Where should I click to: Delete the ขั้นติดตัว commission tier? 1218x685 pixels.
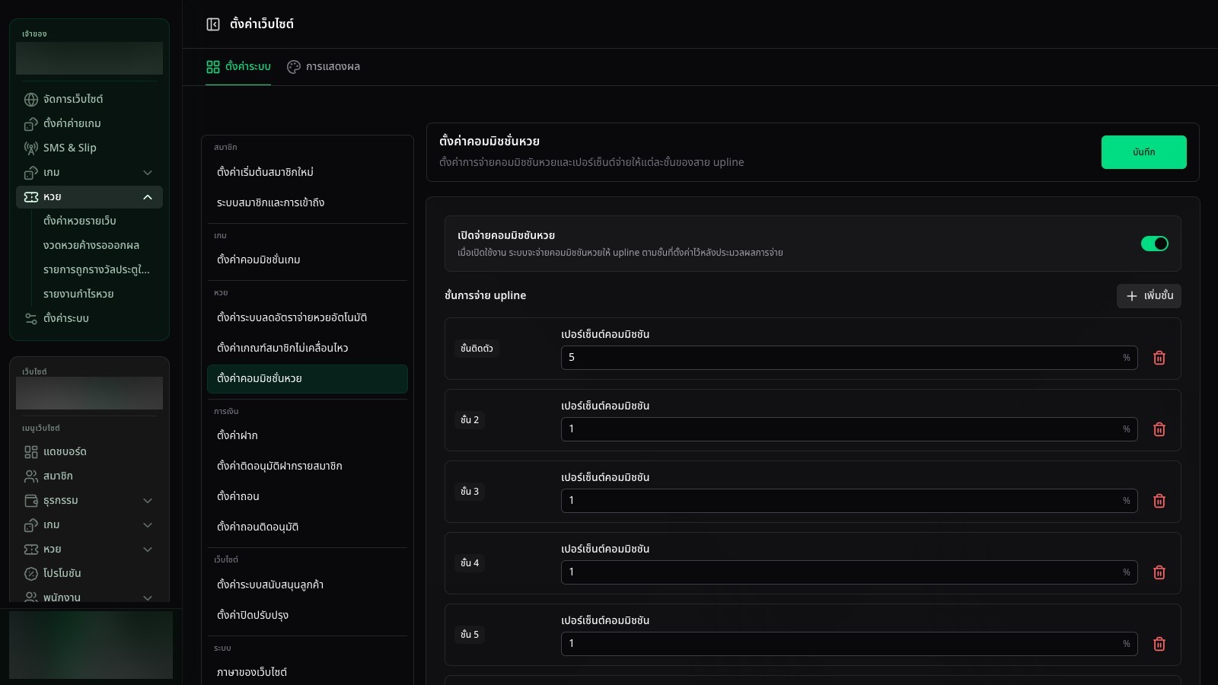click(x=1159, y=358)
